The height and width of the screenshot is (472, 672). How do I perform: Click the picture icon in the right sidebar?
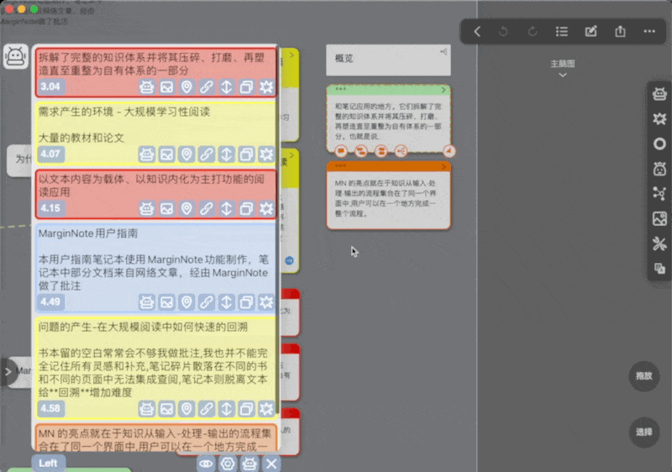pos(659,218)
